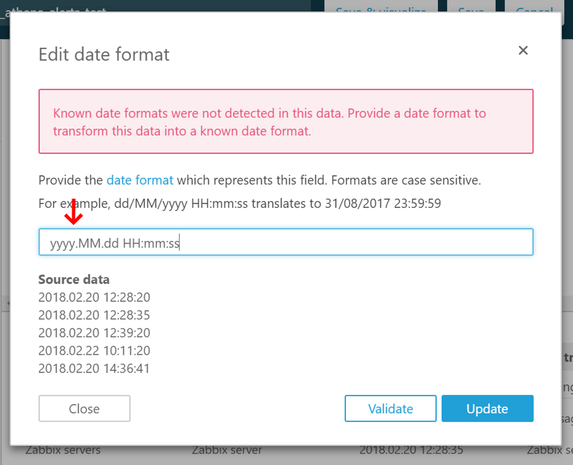Open the 'date format' hyperlink

(140, 180)
